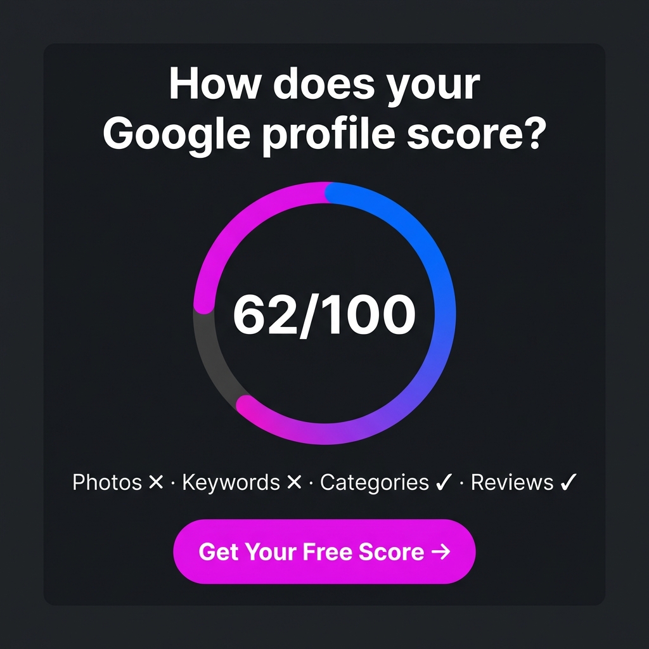This screenshot has height=649, width=649.
Task: Click the "How does your" headline line
Action: point(324,84)
